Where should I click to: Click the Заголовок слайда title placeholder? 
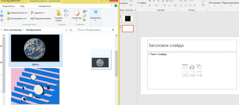[x=192, y=46]
